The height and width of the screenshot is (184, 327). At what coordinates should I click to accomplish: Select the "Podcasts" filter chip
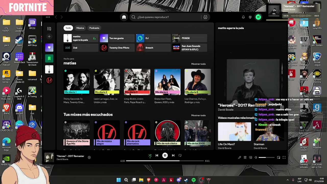pyautogui.click(x=94, y=28)
